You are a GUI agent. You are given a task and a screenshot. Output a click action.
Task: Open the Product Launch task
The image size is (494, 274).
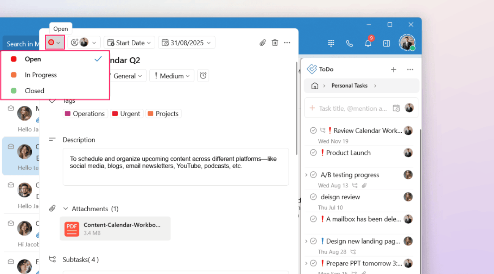tap(348, 153)
